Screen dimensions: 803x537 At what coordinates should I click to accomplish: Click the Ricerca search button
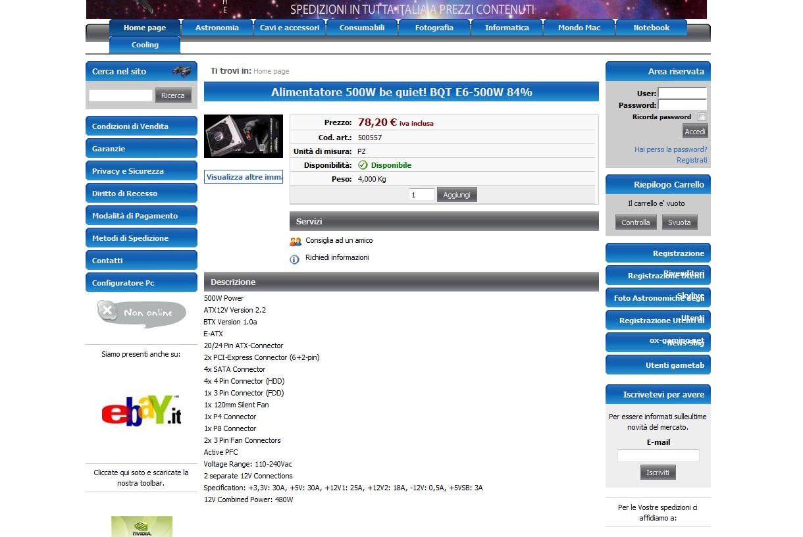pos(173,95)
